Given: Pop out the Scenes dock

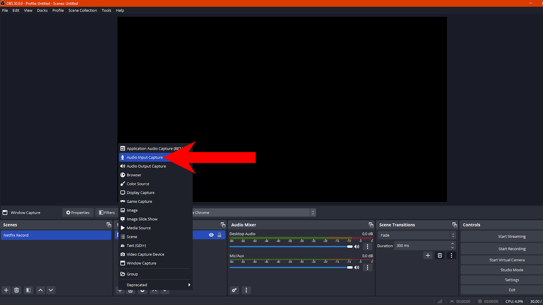Looking at the screenshot, I should [109, 224].
